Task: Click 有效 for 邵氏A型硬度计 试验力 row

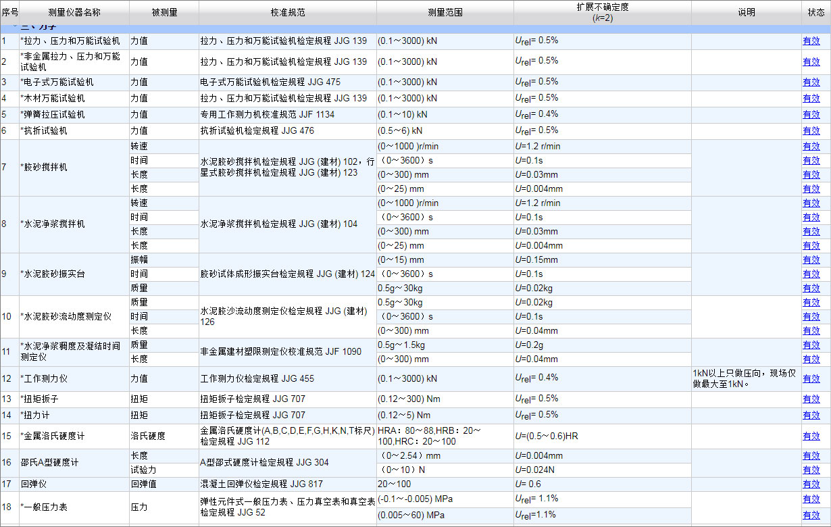Action: tap(811, 470)
